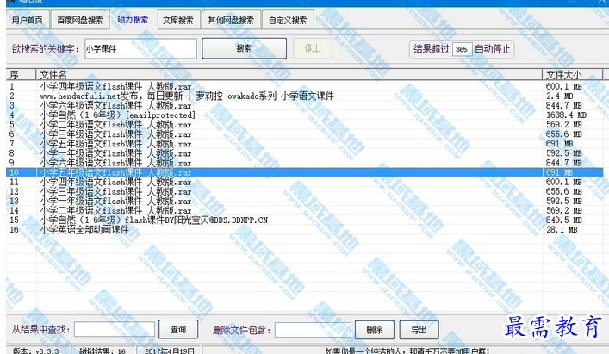Select row 11 小学四年级语文flash课件
This screenshot has height=354, width=609.
point(305,182)
